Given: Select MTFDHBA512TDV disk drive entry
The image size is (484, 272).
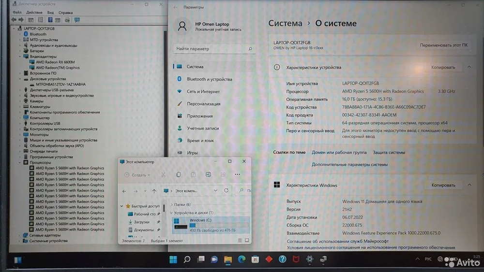Looking at the screenshot, I should [x=60, y=84].
